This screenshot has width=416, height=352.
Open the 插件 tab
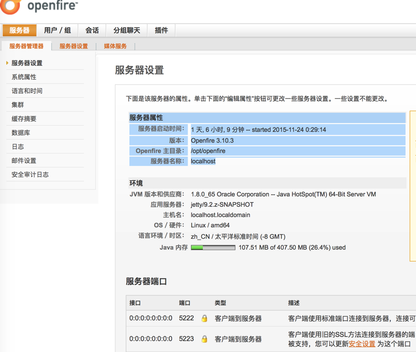pos(161,30)
